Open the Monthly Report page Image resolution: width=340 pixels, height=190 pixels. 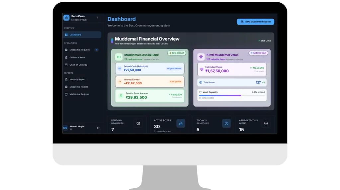click(77, 80)
